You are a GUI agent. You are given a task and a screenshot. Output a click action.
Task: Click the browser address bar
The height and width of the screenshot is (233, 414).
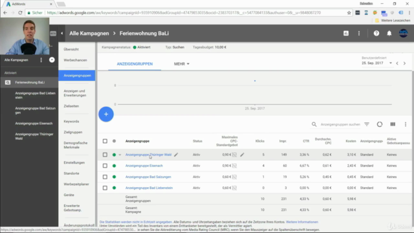(x=184, y=12)
